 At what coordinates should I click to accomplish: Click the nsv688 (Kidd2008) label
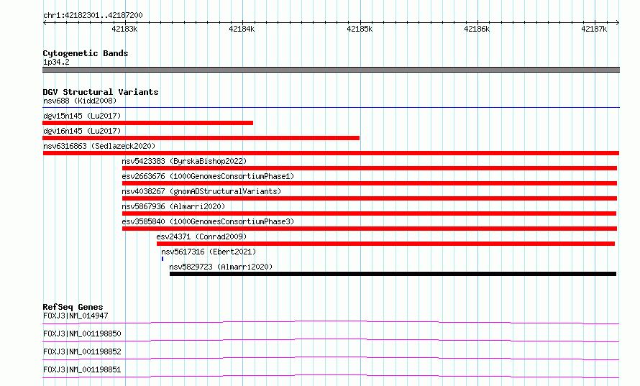coord(80,101)
